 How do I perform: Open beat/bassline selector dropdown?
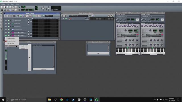(78, 16)
